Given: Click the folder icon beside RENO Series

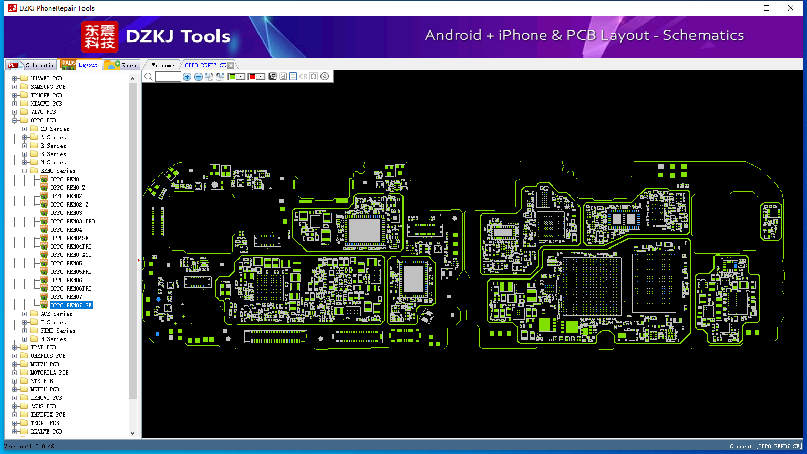Looking at the screenshot, I should coord(34,171).
